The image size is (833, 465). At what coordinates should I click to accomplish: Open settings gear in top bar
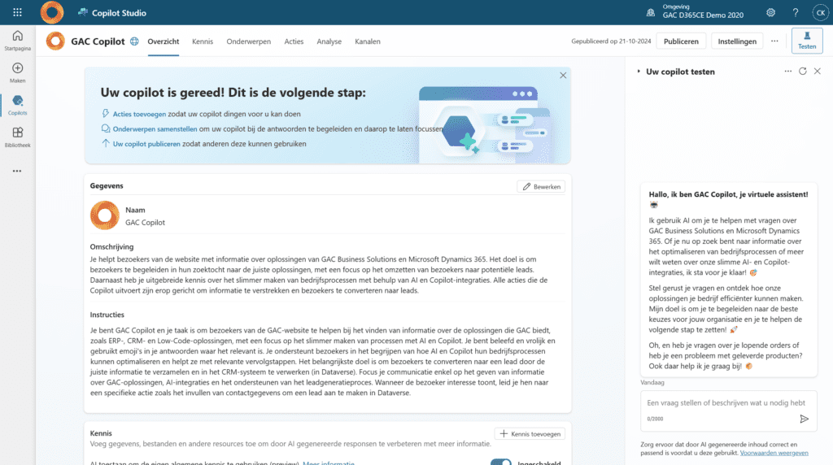[770, 12]
